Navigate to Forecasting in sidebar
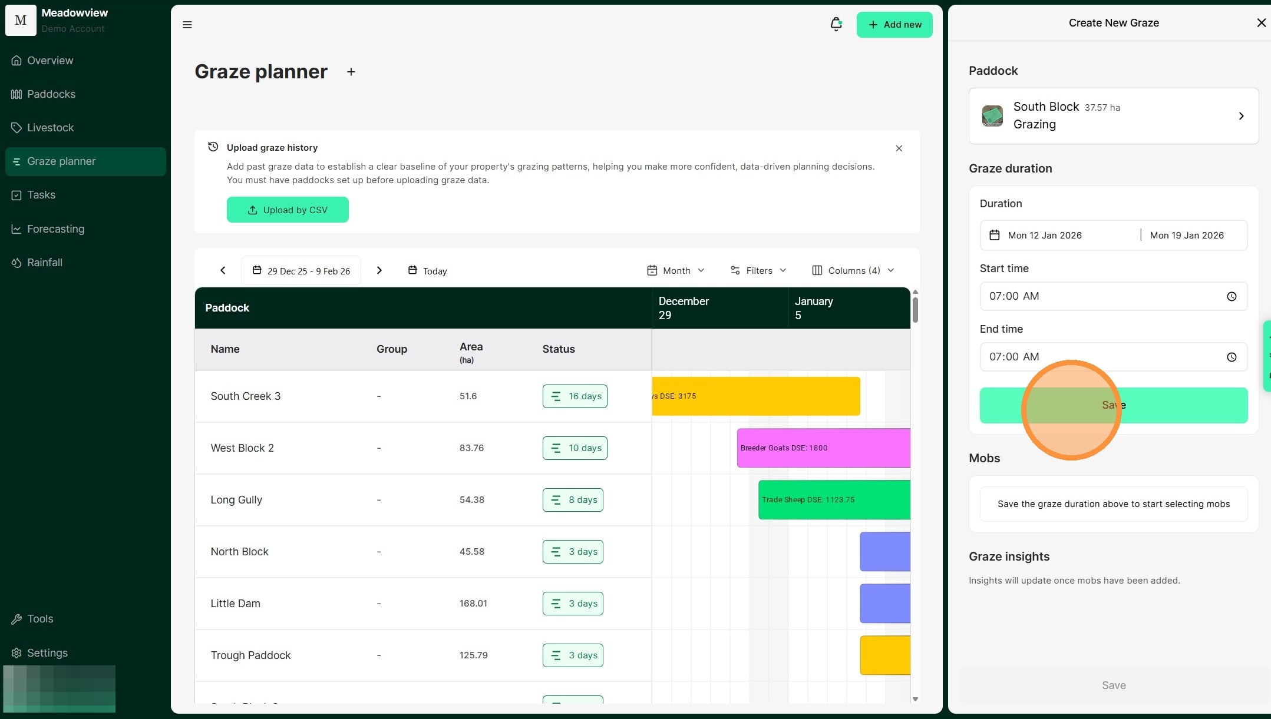This screenshot has height=719, width=1271. point(55,229)
